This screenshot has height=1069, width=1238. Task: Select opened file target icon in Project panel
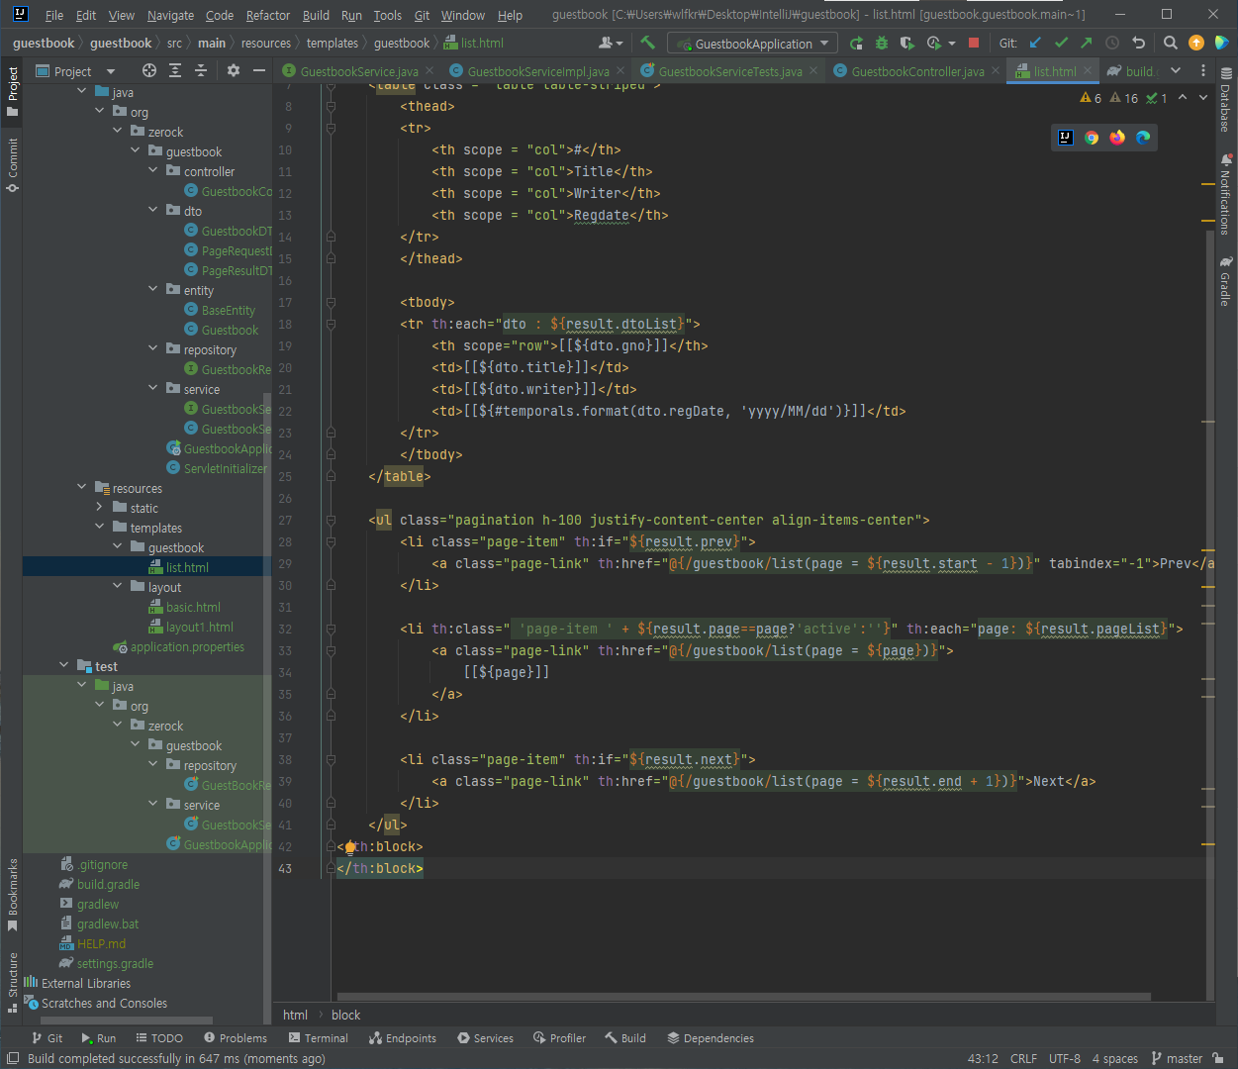(149, 70)
